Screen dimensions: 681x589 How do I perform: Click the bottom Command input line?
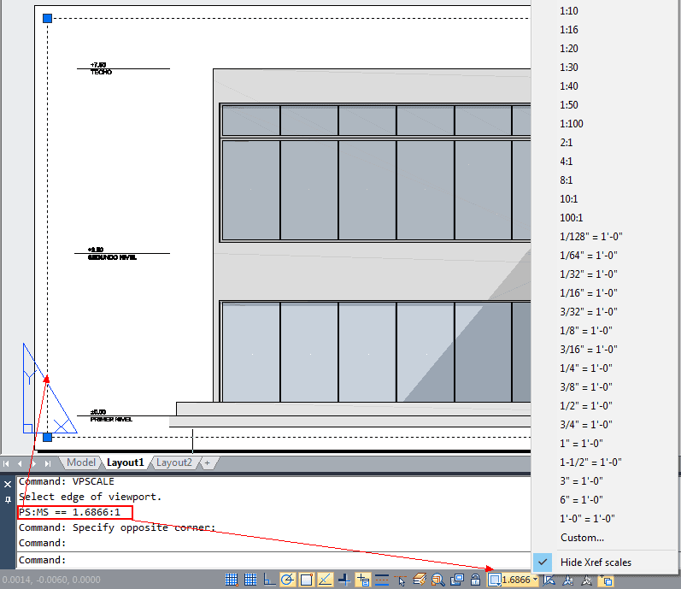[x=273, y=560]
